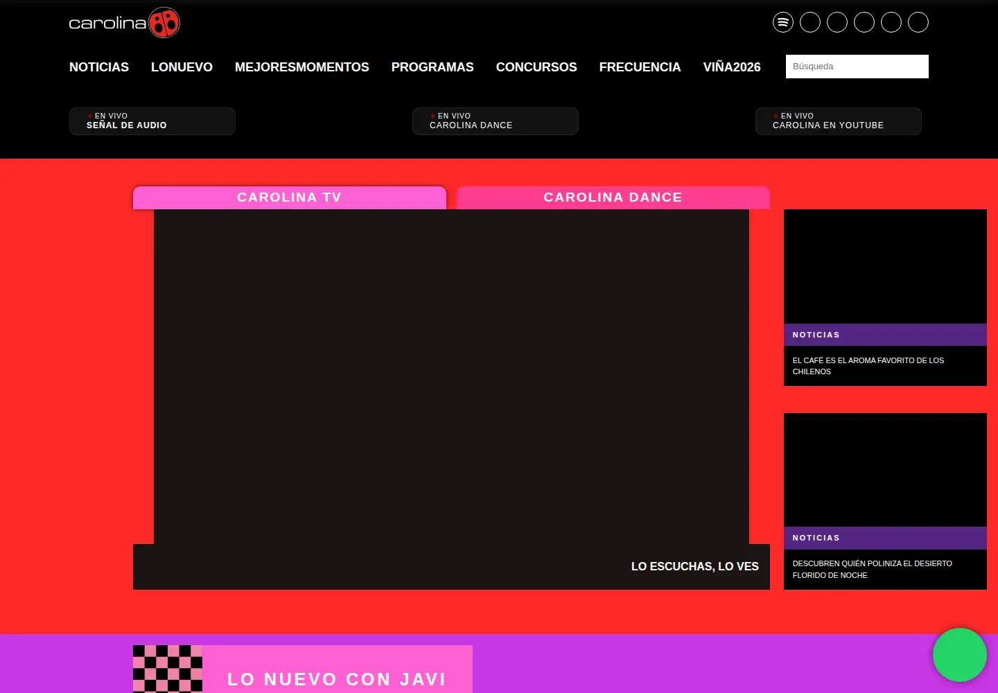Click the dark video player area

pos(451,376)
